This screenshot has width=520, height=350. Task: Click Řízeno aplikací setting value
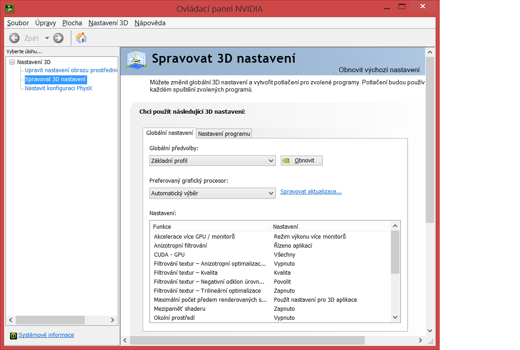[x=293, y=246]
